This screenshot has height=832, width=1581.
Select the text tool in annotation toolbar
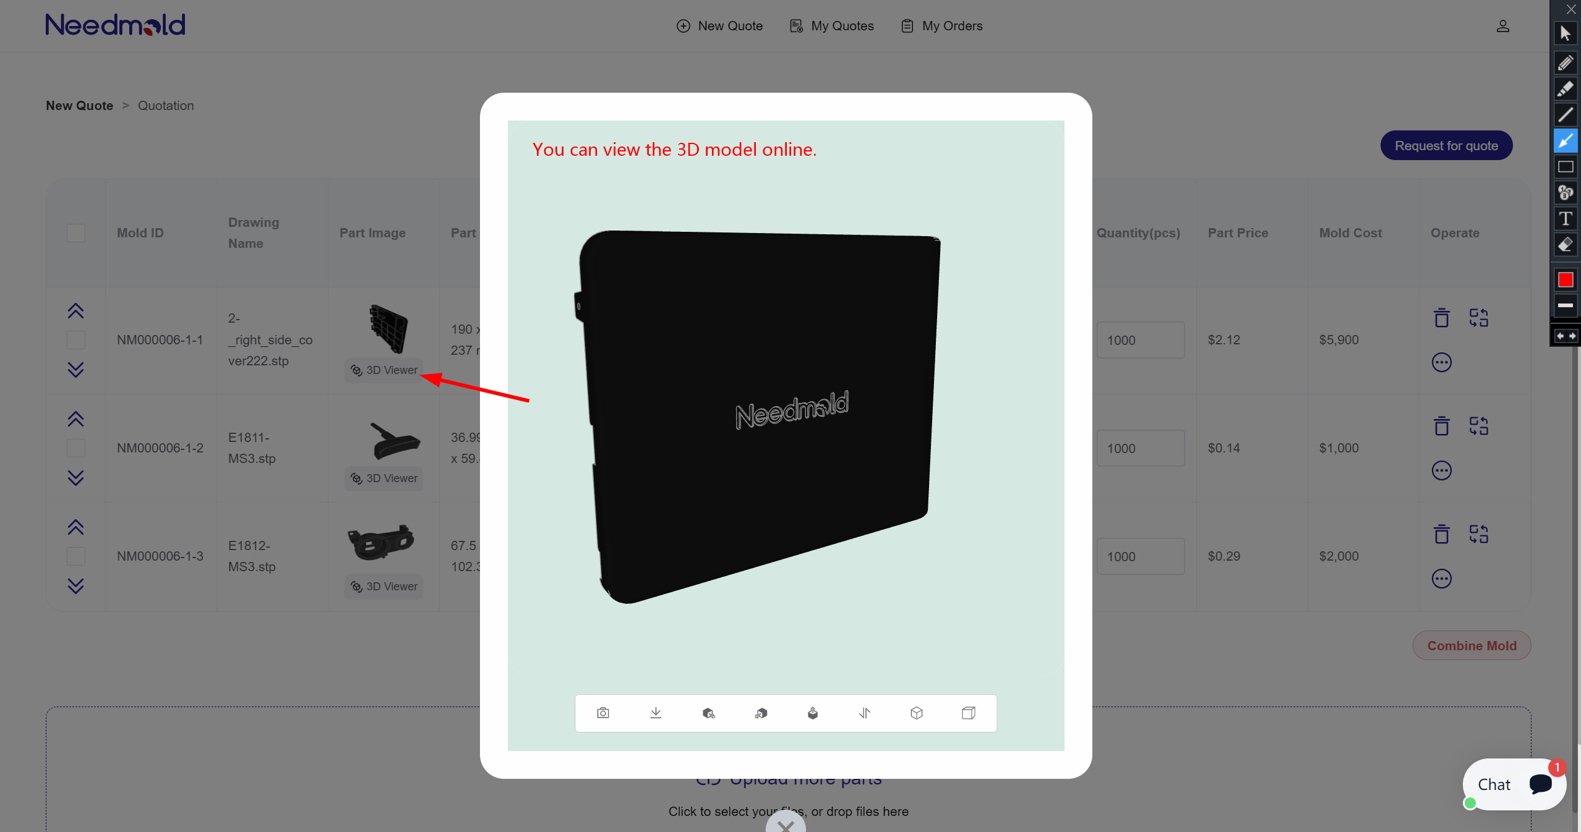1566,219
